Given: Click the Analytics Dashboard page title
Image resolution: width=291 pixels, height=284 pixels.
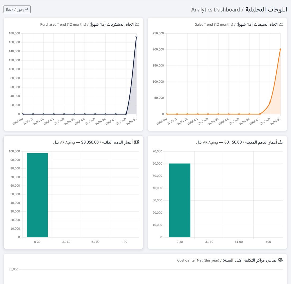Looking at the screenshot, I should 239,10.
